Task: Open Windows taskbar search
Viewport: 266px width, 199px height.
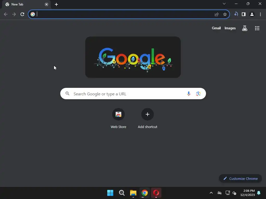Action: (x=122, y=193)
